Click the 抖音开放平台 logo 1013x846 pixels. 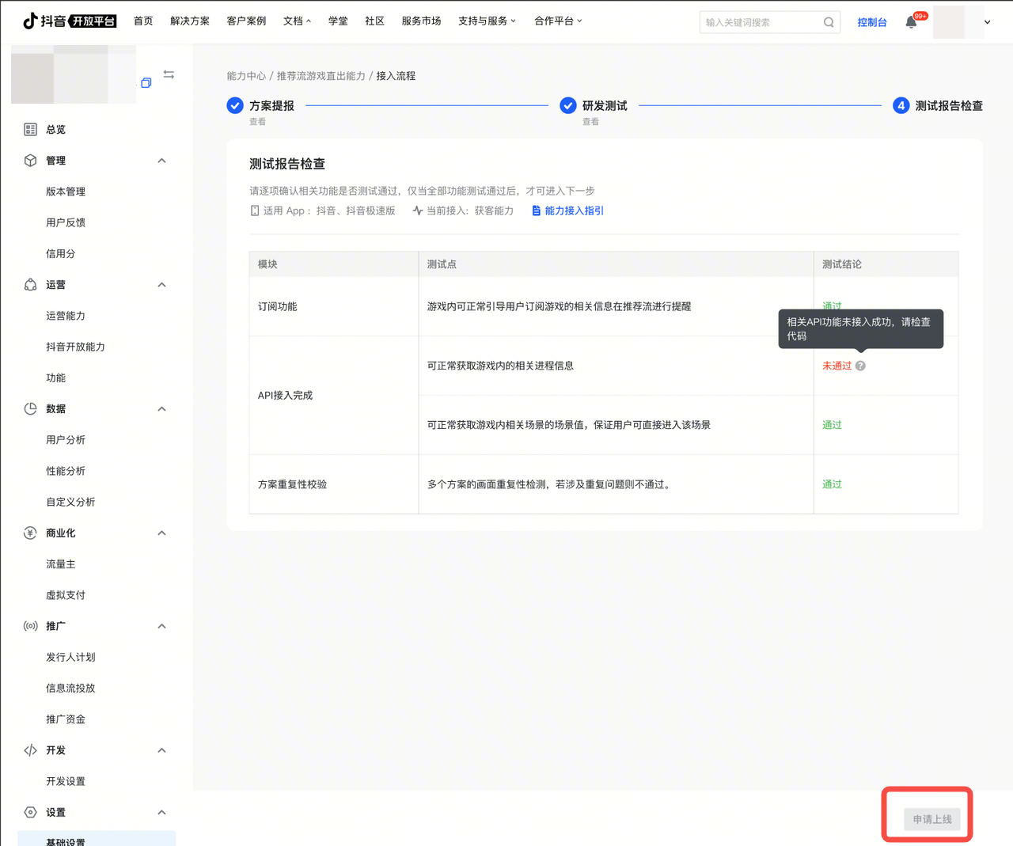coord(70,21)
